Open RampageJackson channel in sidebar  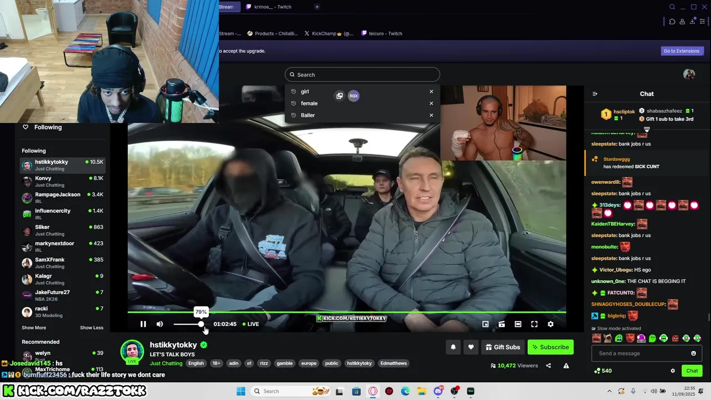pos(63,198)
